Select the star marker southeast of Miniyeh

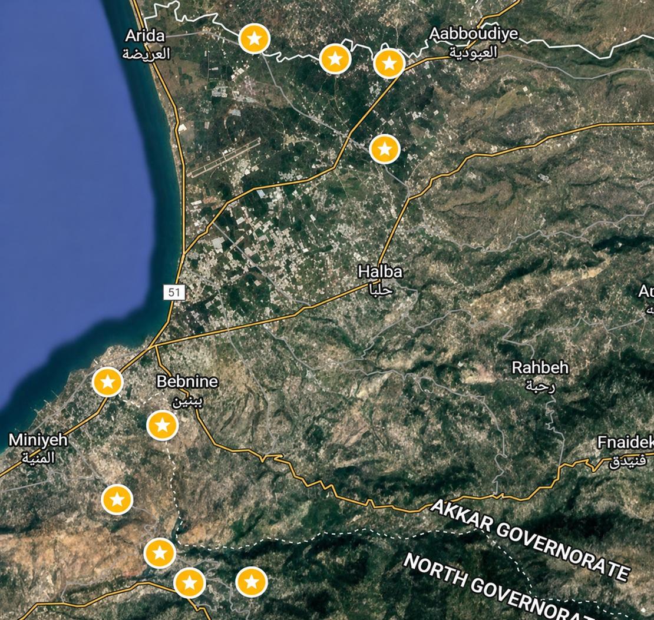point(117,499)
